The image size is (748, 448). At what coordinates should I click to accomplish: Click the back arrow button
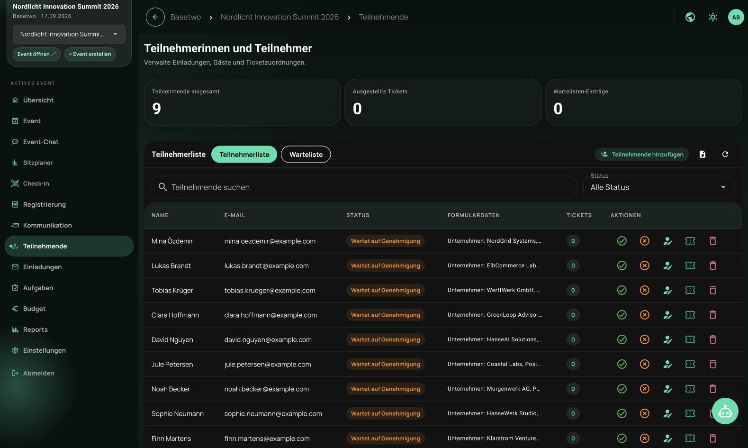pos(155,17)
